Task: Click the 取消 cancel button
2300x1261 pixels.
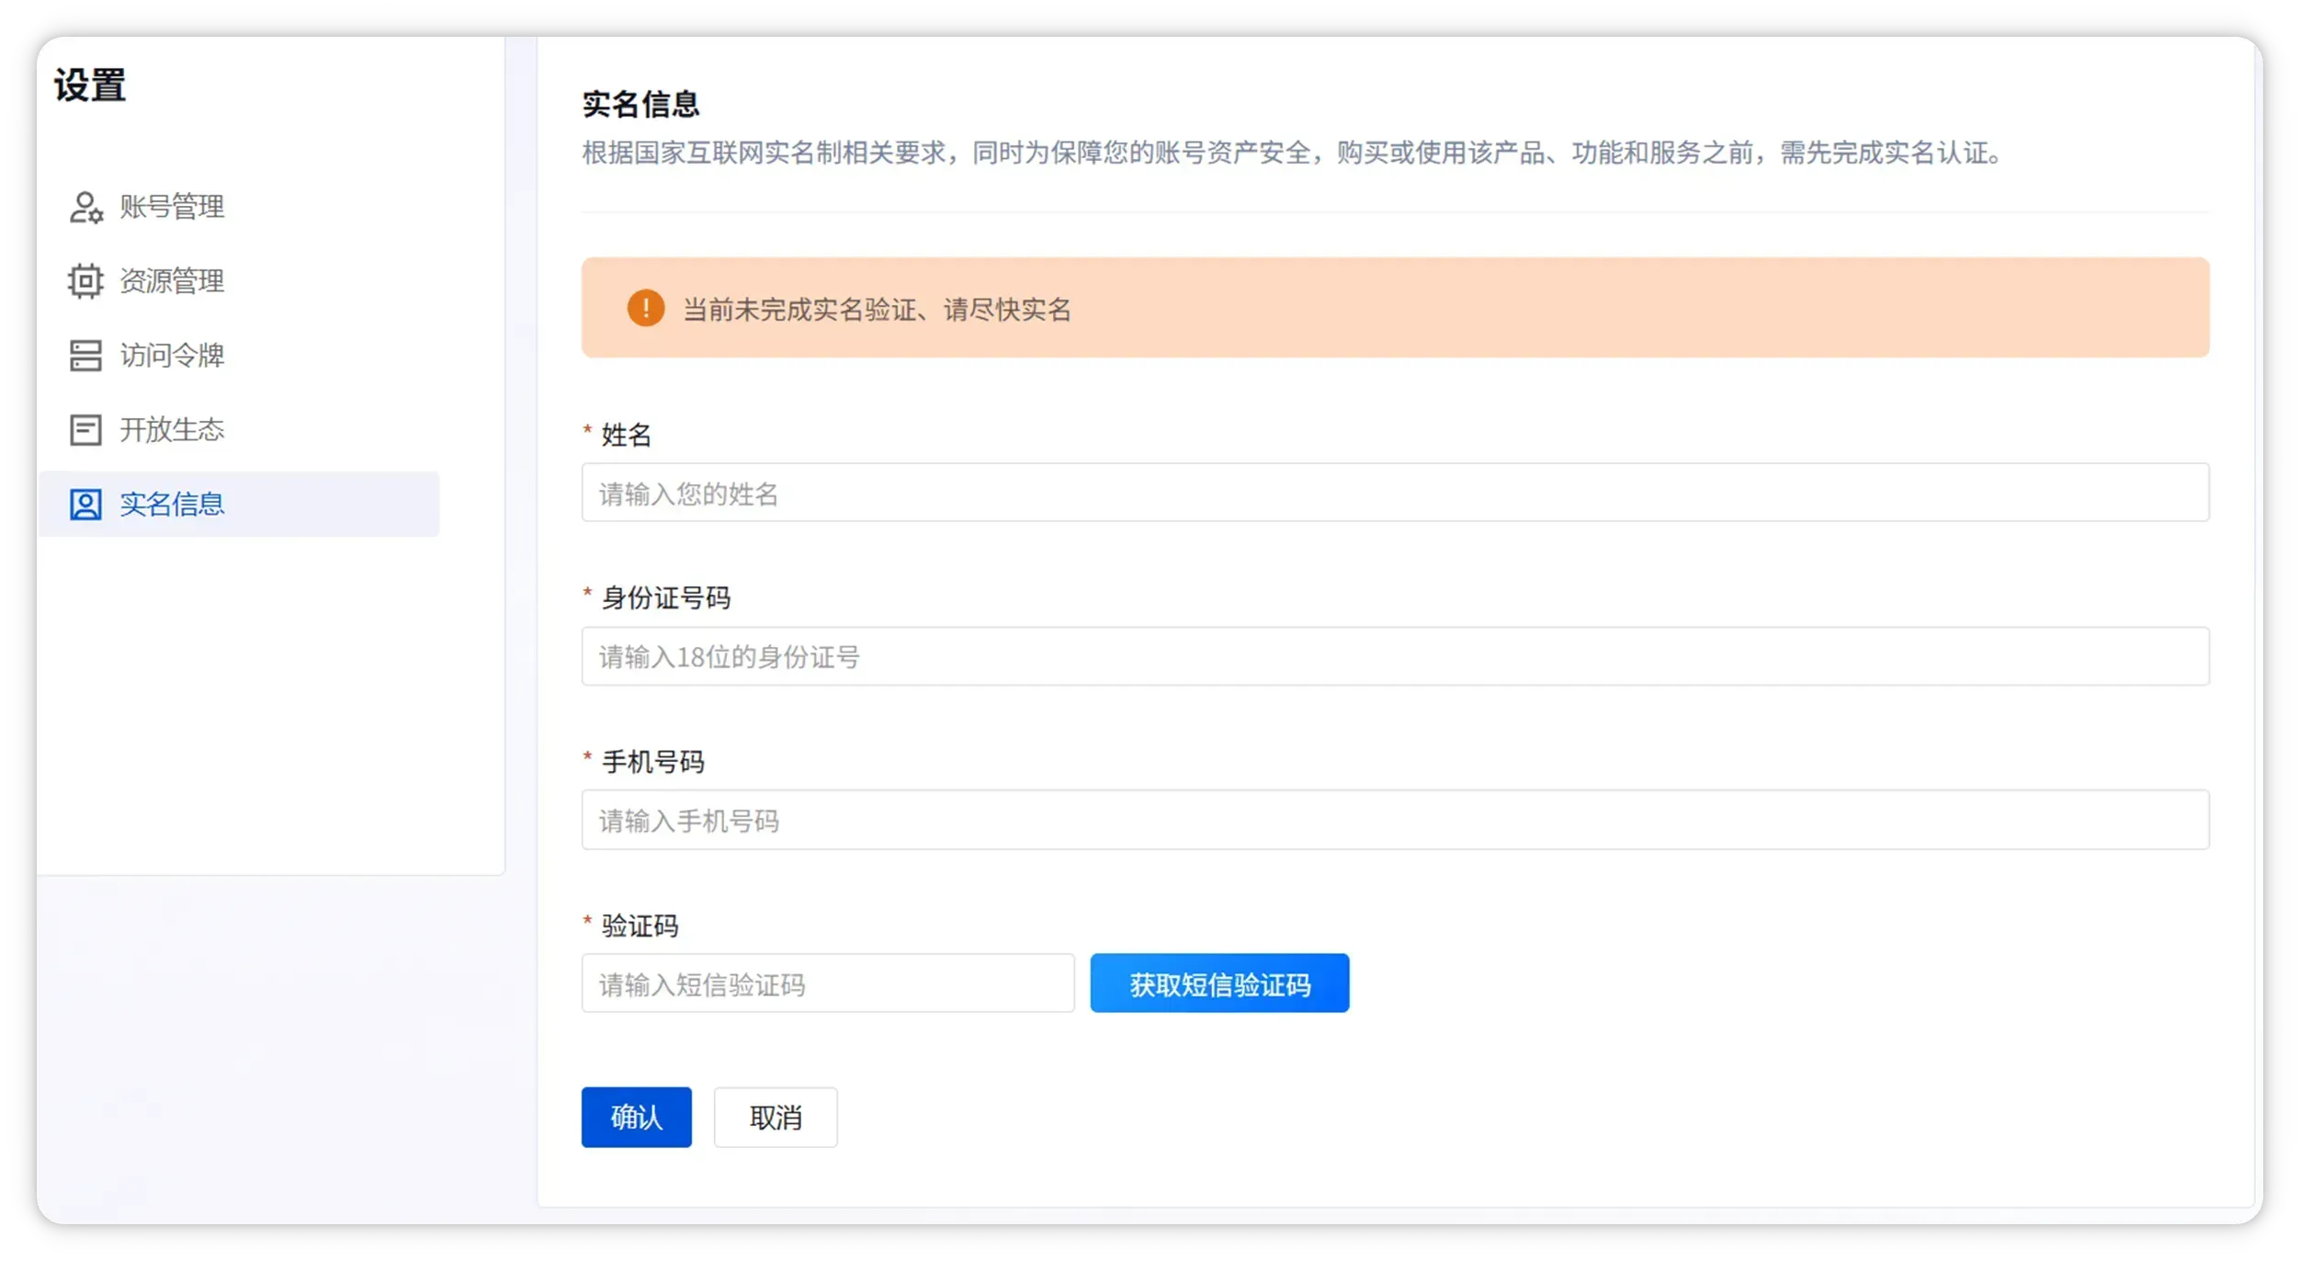Action: click(x=775, y=1117)
